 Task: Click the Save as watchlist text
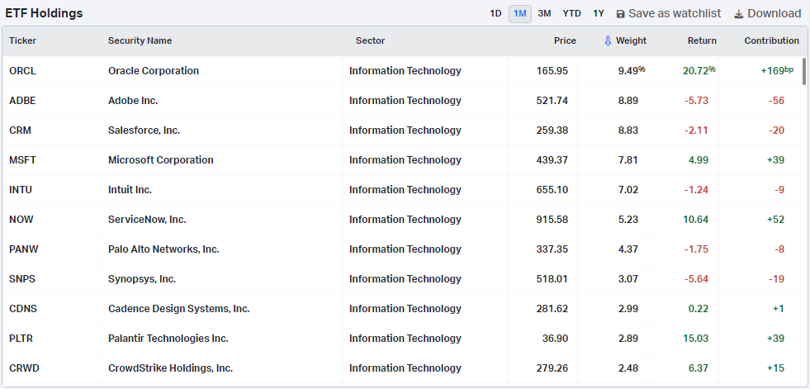674,14
